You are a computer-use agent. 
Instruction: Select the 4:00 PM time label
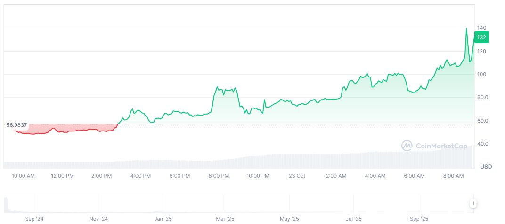[x=140, y=176]
